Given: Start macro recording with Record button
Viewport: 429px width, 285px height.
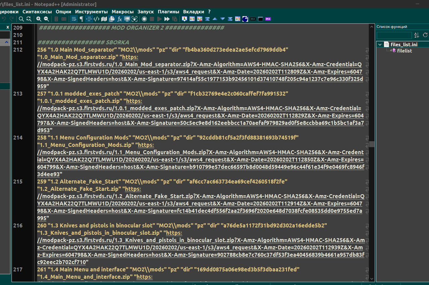Looking at the screenshot, I should point(144,19).
